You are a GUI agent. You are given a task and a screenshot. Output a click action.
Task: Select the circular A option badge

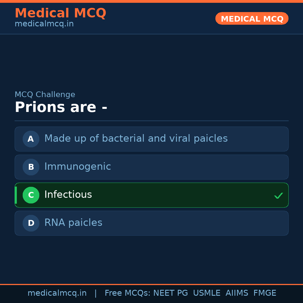pyautogui.click(x=31, y=139)
